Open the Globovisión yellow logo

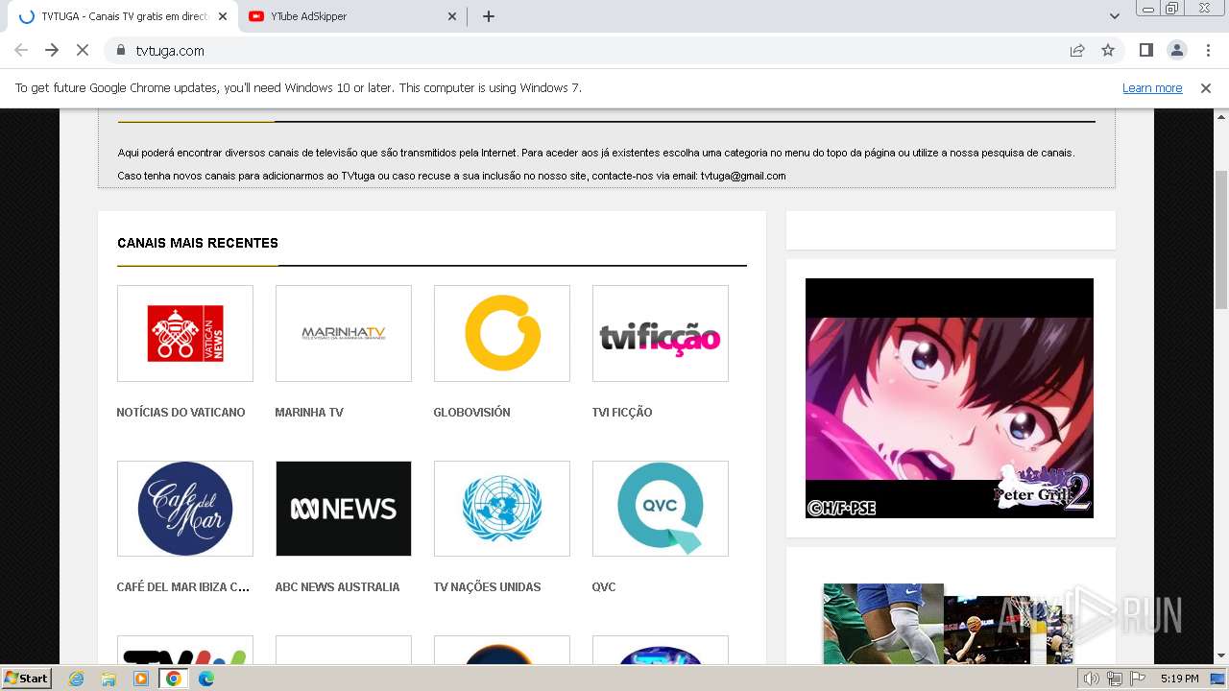[502, 333]
